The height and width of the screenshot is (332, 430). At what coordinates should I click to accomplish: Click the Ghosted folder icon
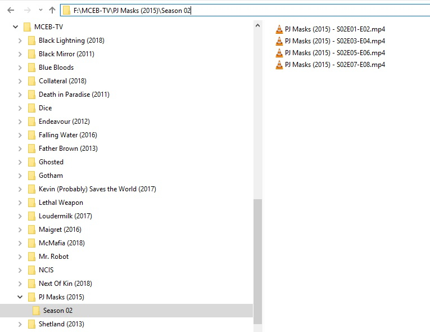[x=32, y=161]
